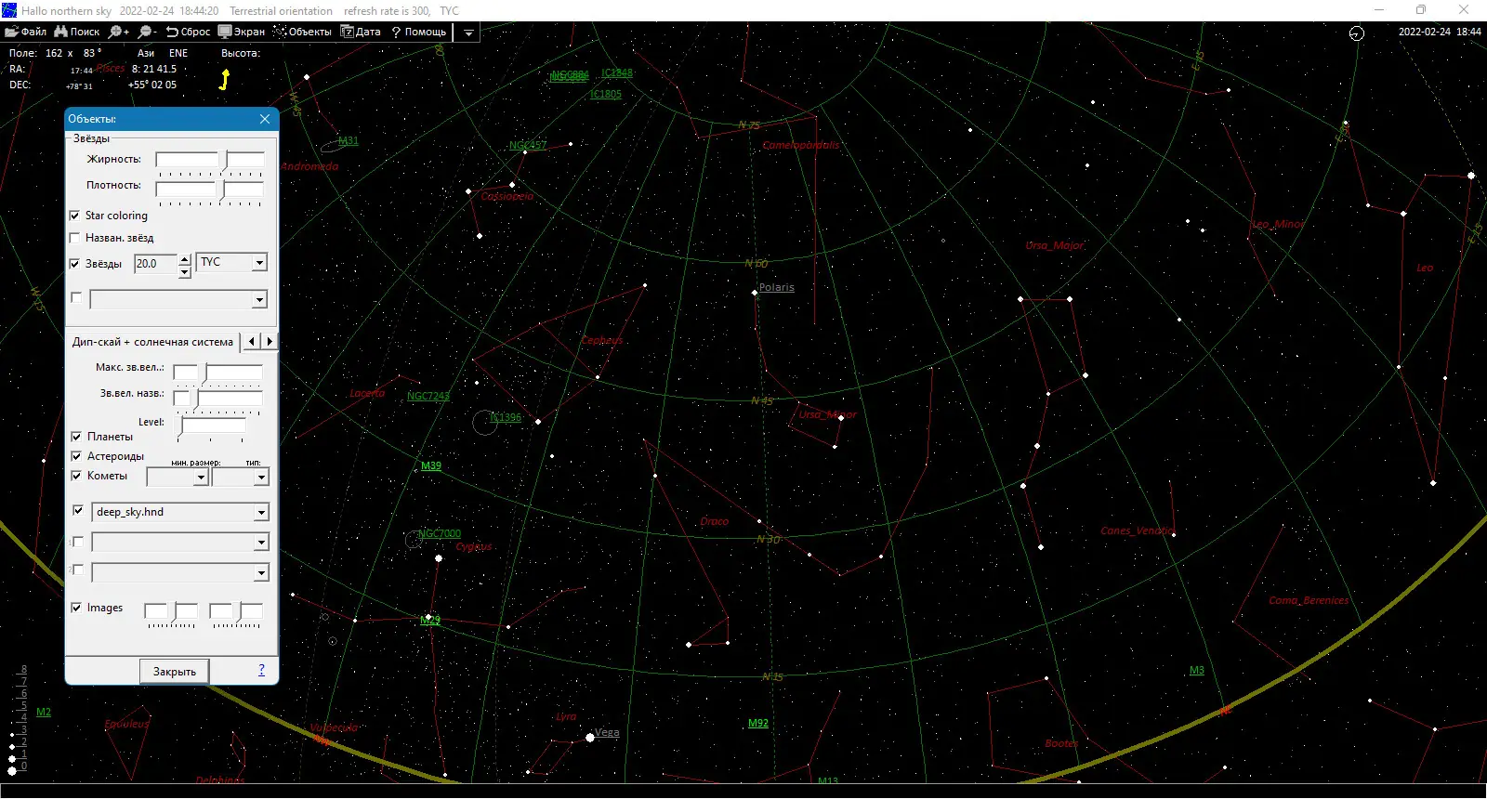
Task: Adjust the Жирность slider
Action: click(x=210, y=162)
